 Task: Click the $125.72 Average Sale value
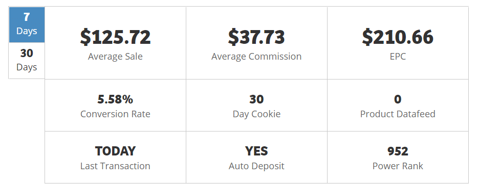[115, 37]
